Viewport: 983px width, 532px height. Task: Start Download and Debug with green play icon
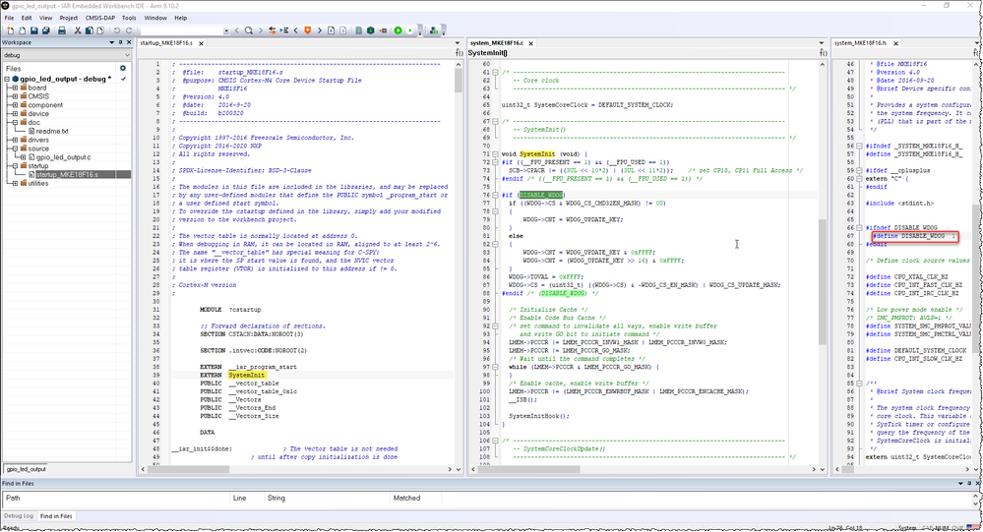398,30
